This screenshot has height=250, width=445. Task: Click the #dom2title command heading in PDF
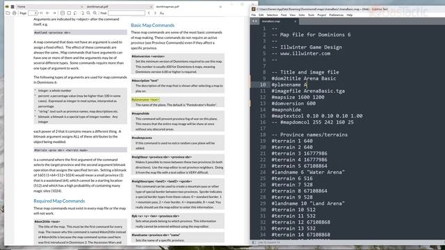point(47,222)
